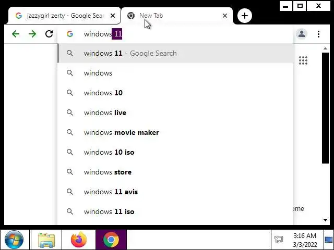The height and width of the screenshot is (250, 334).
Task: Click the Chrome icon in the taskbar
Action: click(111, 240)
